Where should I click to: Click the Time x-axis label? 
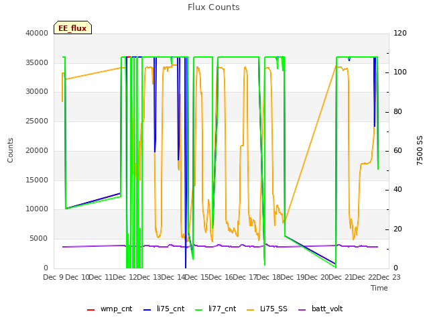click(379, 288)
